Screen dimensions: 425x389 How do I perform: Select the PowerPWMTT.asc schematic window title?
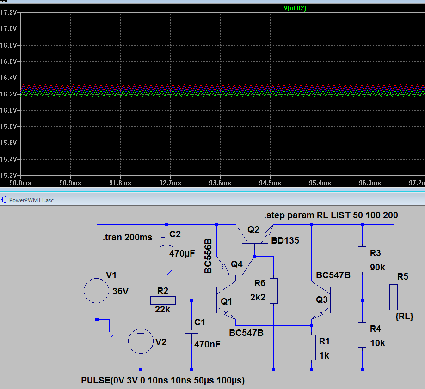(x=31, y=200)
